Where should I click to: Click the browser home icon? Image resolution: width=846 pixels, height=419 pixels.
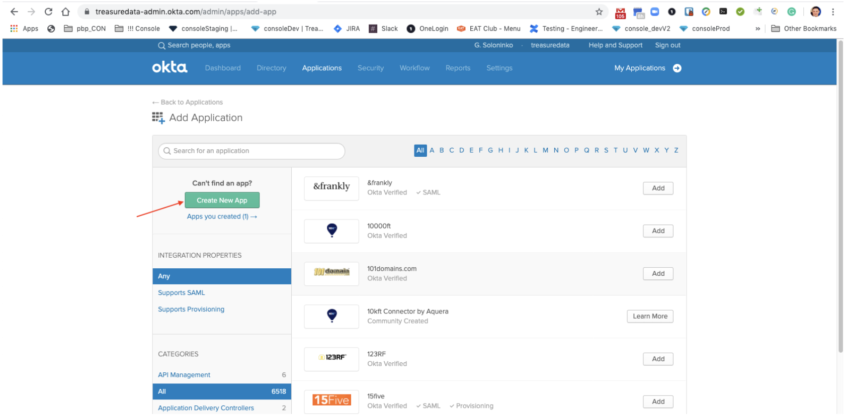tap(65, 12)
